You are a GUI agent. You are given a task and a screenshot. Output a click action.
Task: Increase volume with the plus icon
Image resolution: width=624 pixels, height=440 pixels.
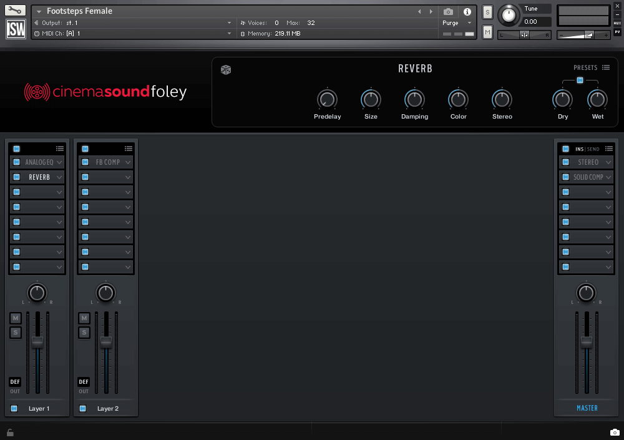[606, 35]
